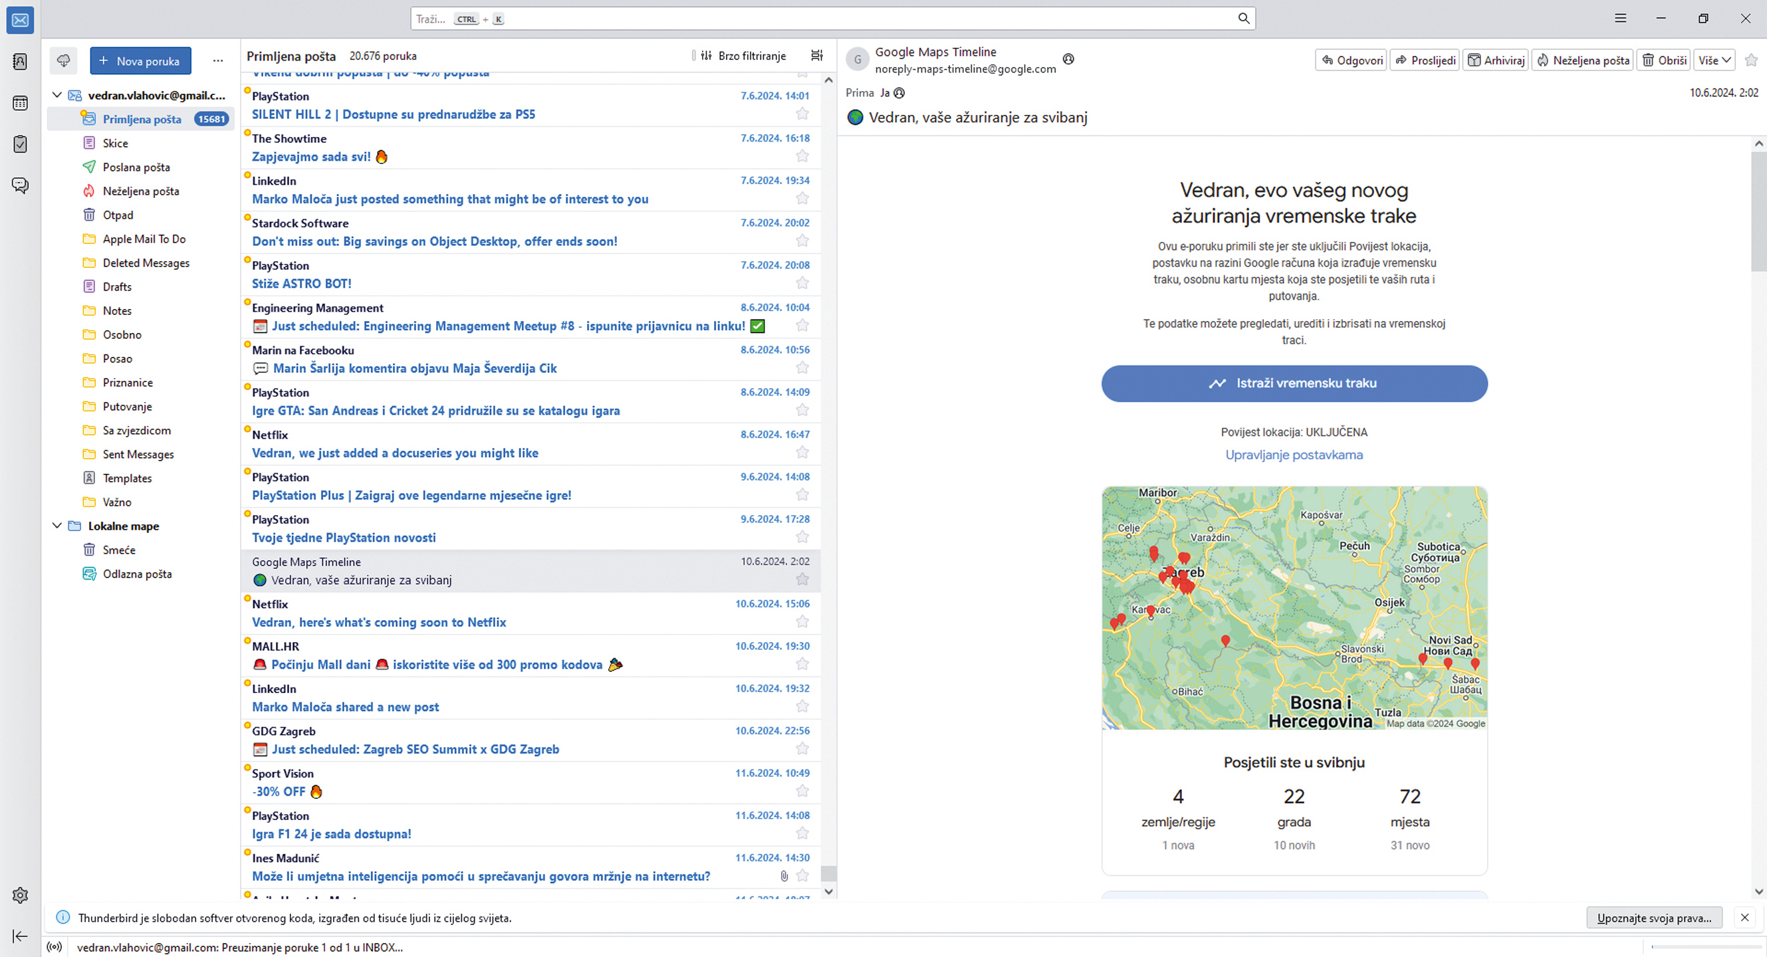Open the Templates folder
Screen dimensions: 1767x957
[141, 478]
